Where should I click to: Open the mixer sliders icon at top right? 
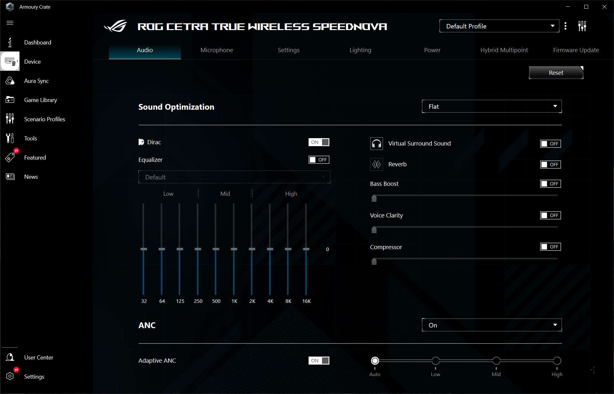582,26
